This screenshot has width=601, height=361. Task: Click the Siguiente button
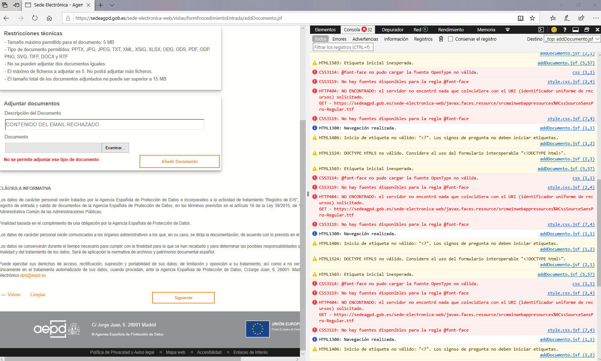tap(183, 298)
